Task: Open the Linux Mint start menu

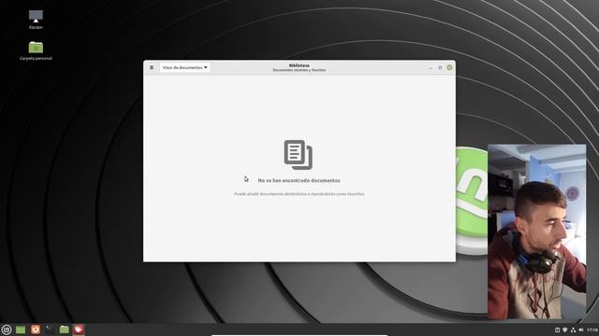Action: [x=7, y=329]
